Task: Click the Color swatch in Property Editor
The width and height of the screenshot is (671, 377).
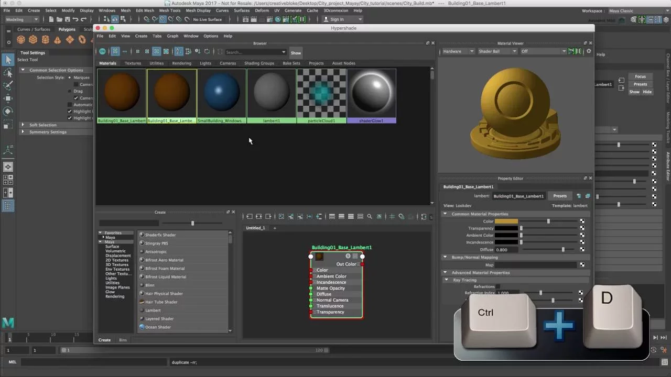Action: 506,221
